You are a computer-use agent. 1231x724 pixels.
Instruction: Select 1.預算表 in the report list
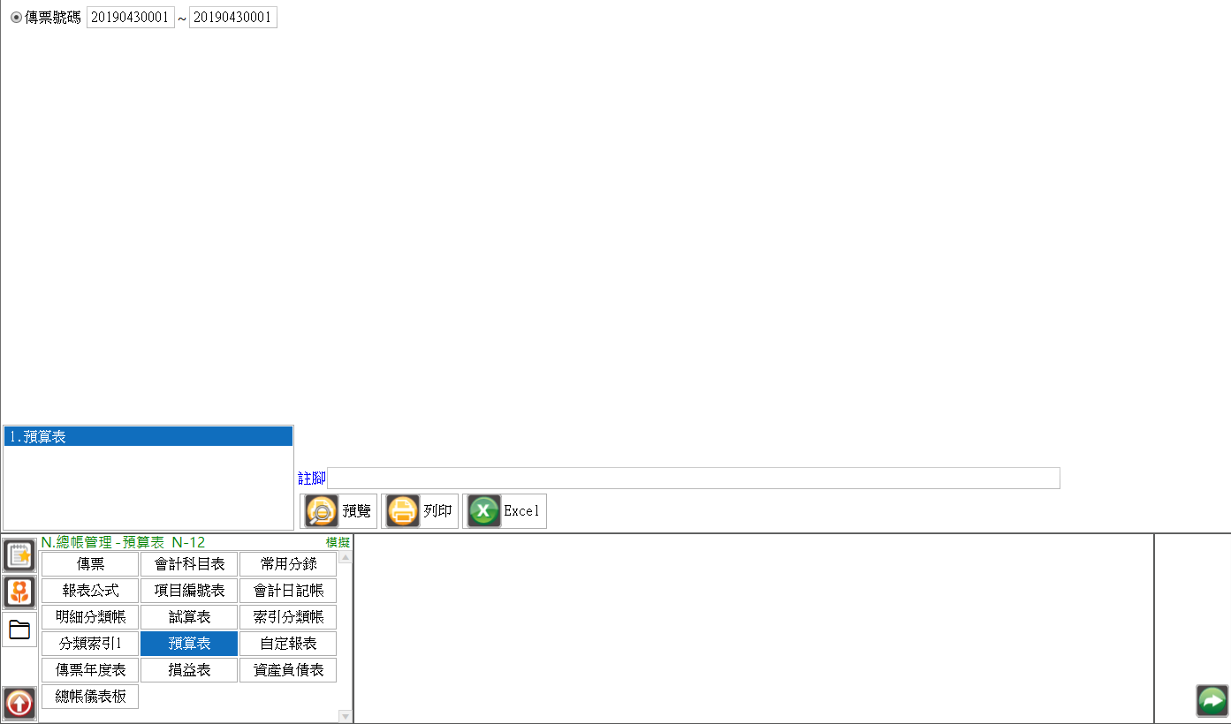point(148,436)
